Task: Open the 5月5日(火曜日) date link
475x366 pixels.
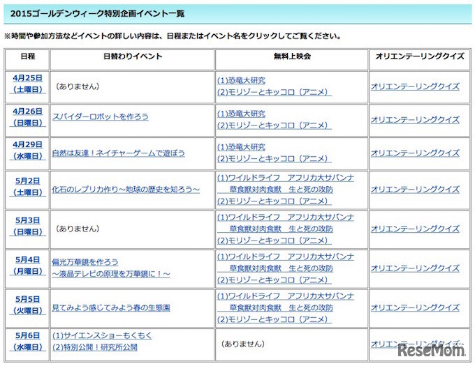Action: coord(27,305)
